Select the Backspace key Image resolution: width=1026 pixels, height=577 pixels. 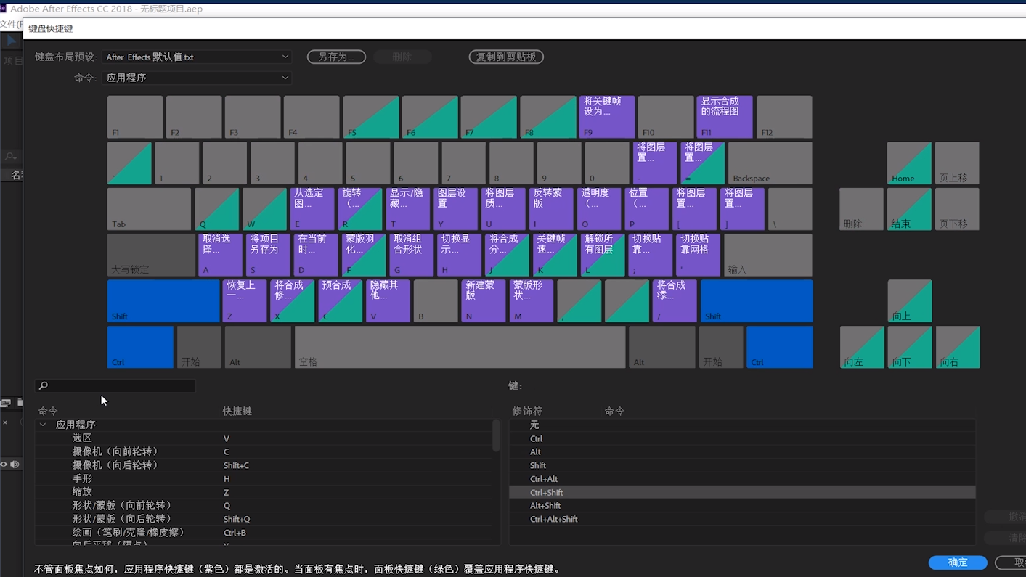[770, 163]
